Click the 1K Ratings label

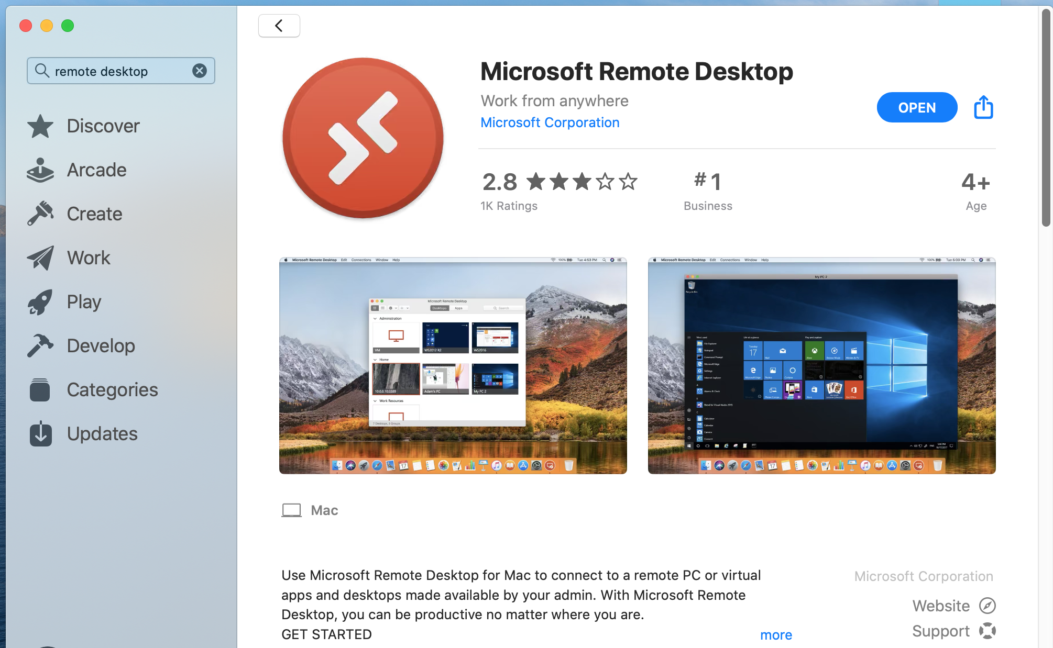[509, 206]
